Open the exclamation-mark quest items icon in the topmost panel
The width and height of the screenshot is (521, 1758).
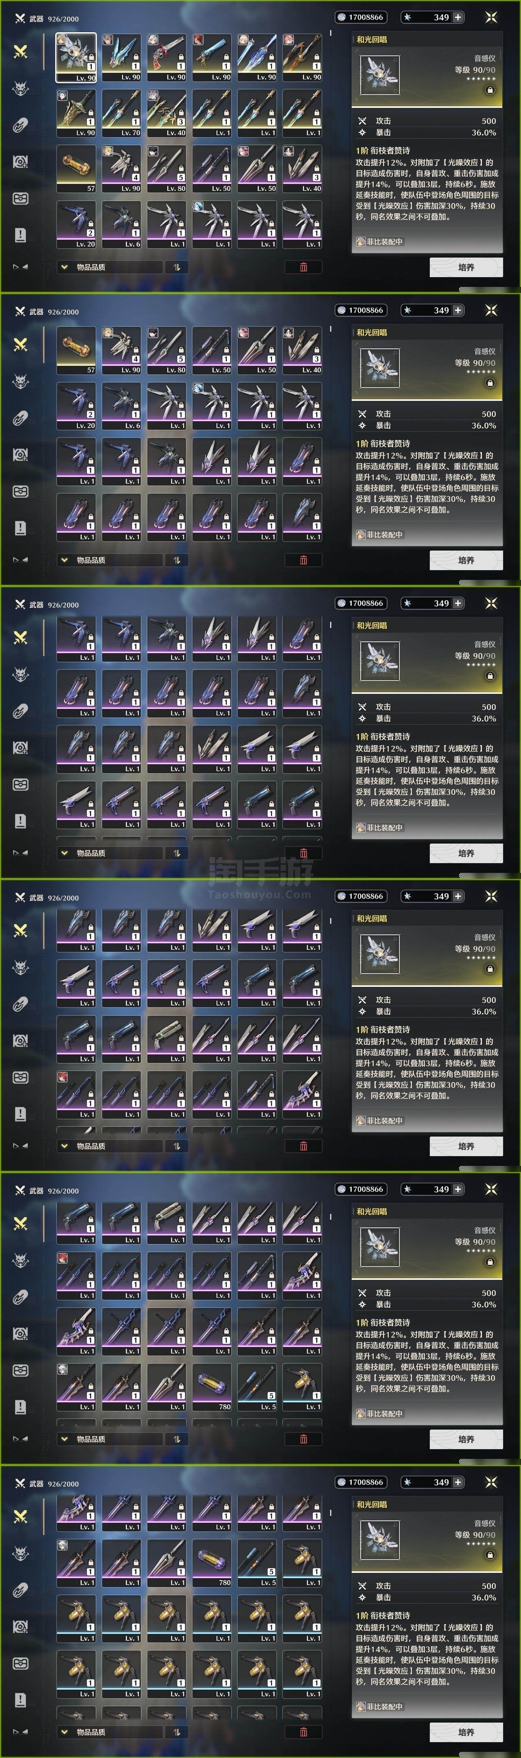pos(20,235)
